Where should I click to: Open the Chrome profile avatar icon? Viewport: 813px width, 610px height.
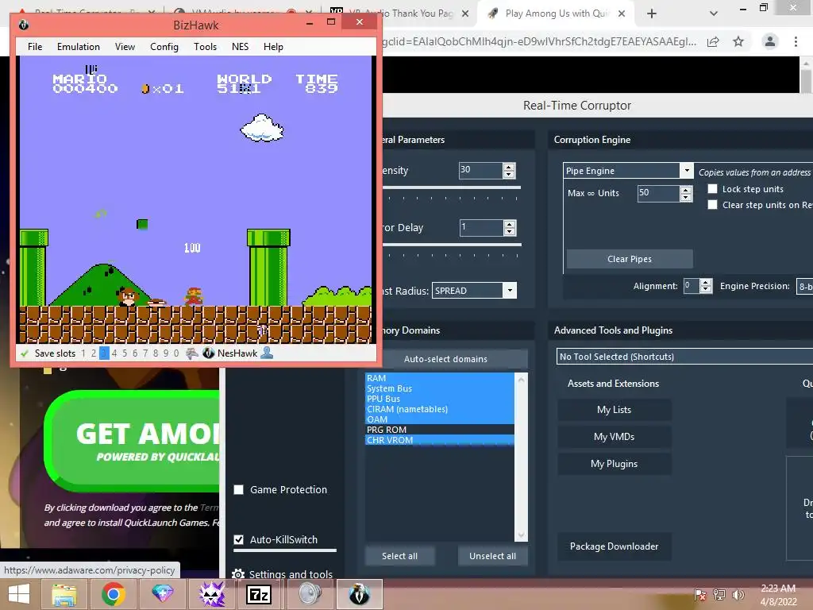click(770, 41)
